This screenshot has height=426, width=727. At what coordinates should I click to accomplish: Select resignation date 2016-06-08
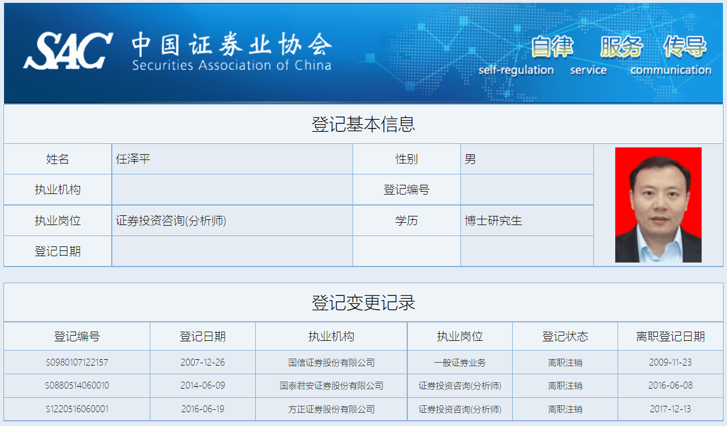coord(671,386)
